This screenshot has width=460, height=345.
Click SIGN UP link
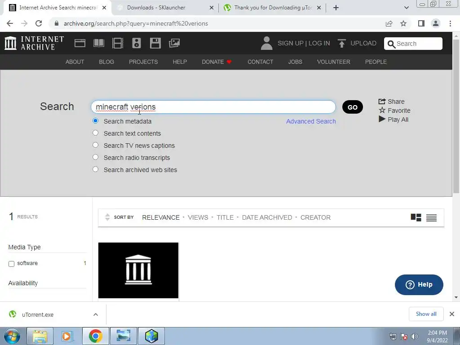coord(291,43)
